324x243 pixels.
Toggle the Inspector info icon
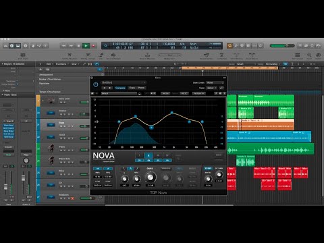coord(11,46)
